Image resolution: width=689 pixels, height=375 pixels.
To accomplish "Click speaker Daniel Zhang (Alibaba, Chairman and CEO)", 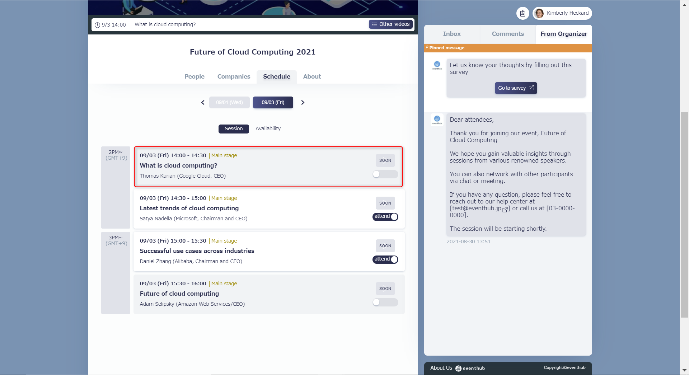I will (x=191, y=261).
